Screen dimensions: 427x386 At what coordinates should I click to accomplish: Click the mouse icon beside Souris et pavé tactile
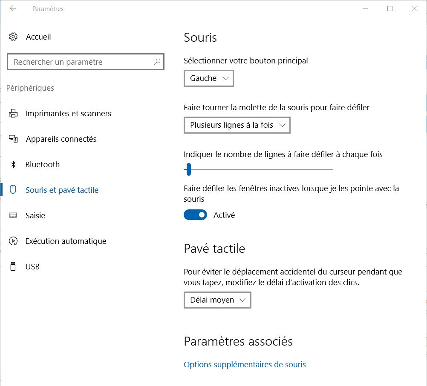(x=13, y=190)
